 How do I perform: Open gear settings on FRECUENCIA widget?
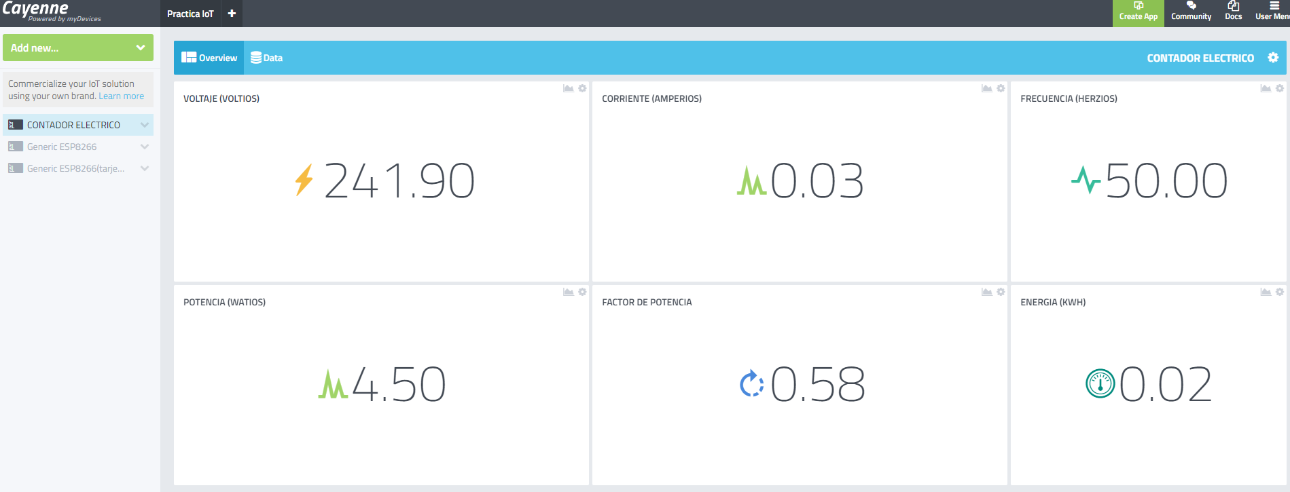tap(1280, 89)
